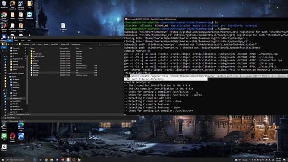Open Unity Hub desktop shortcut
Viewport: 288px width, 162px height.
pos(4,148)
